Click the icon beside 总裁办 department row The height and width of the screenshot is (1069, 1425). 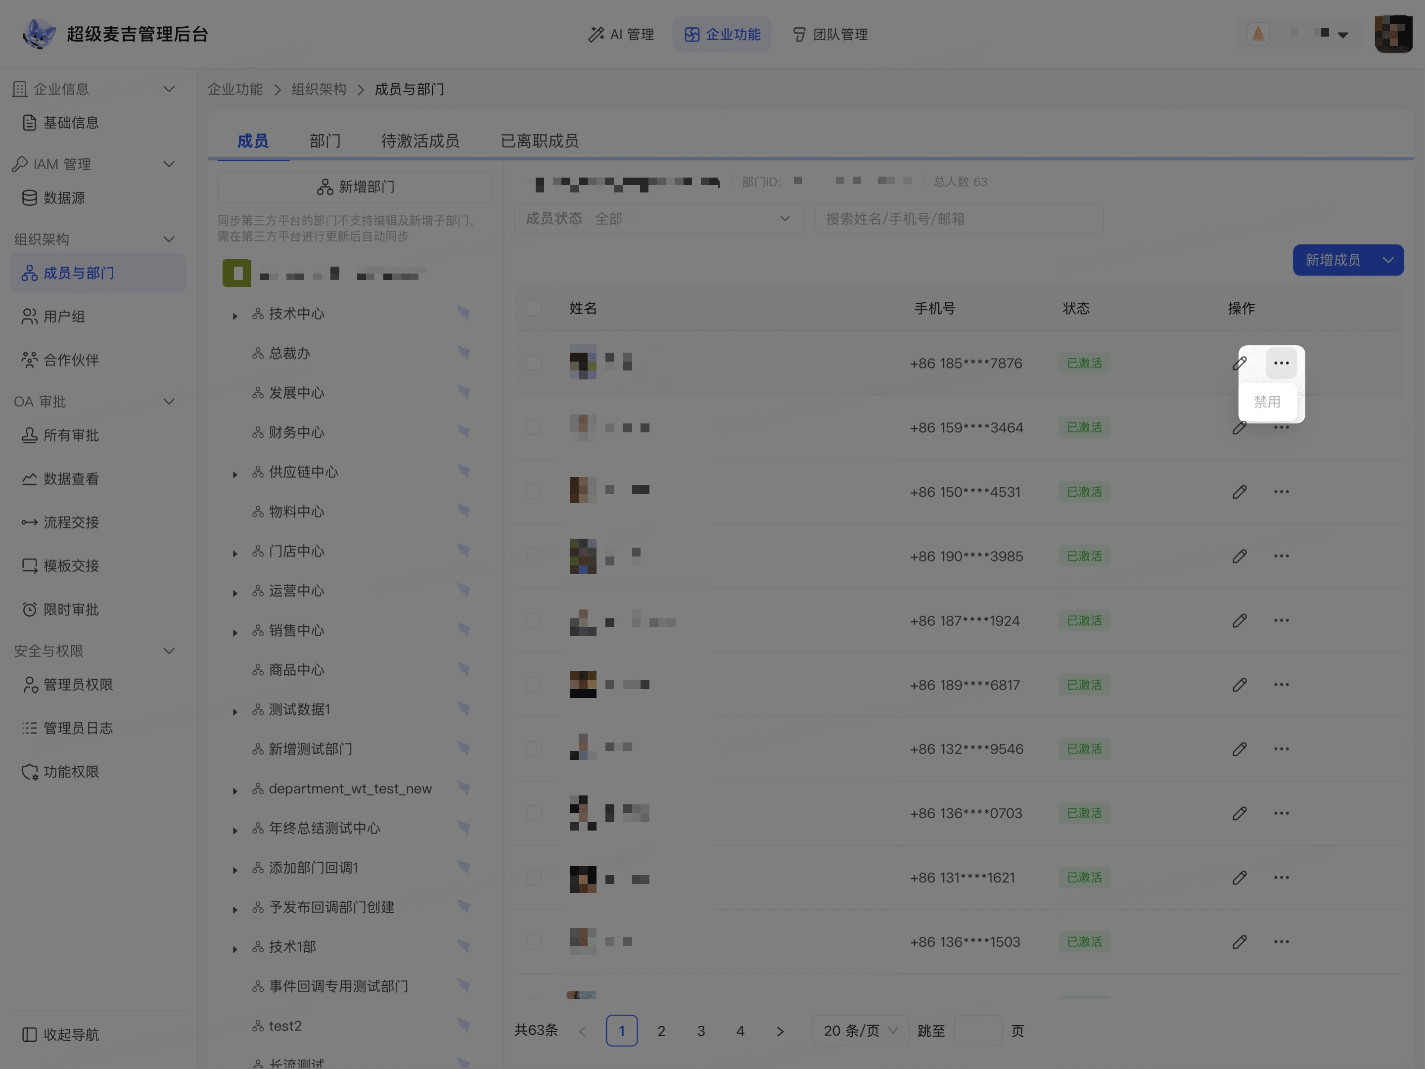click(463, 353)
